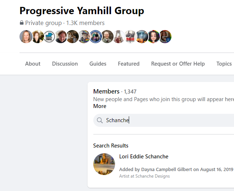The width and height of the screenshot is (234, 191).
Task: Switch to the Discussion tab
Action: pyautogui.click(x=65, y=64)
